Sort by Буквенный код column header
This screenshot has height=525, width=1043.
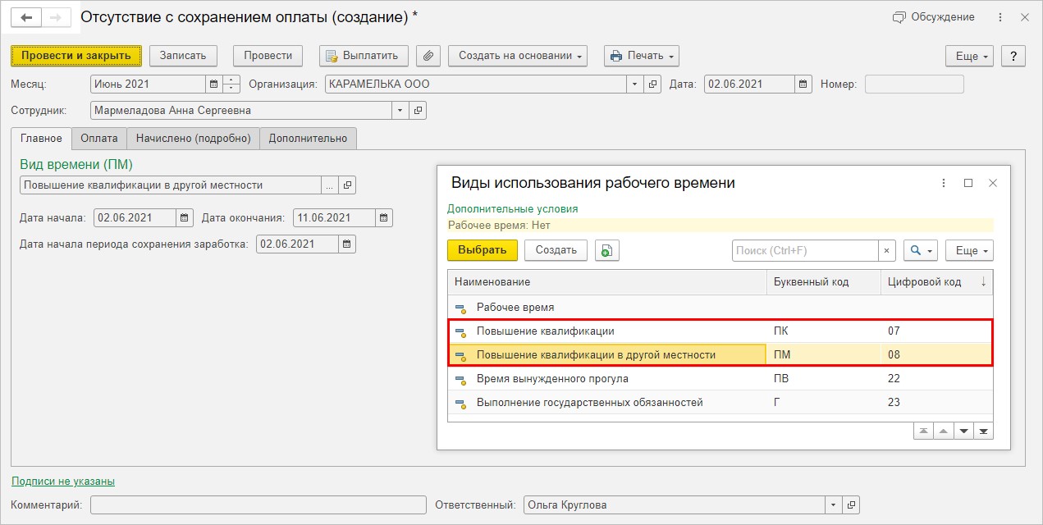(824, 282)
